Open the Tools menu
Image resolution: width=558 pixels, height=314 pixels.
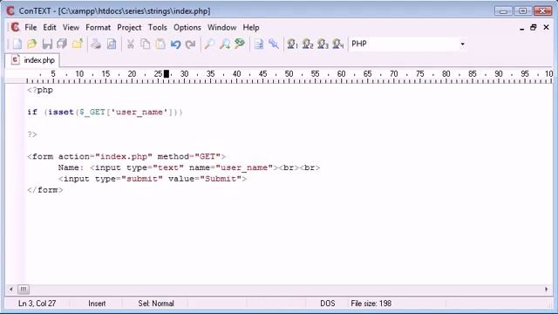click(x=157, y=27)
